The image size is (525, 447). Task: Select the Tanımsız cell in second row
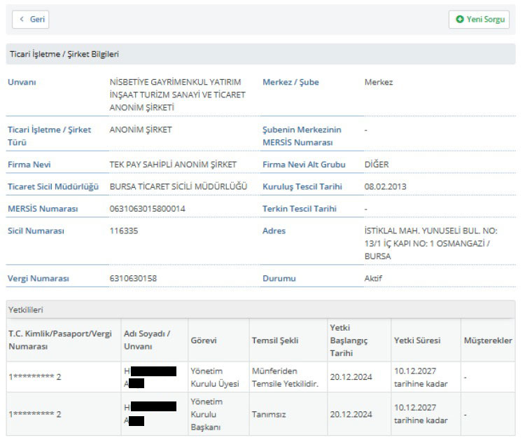pos(269,414)
